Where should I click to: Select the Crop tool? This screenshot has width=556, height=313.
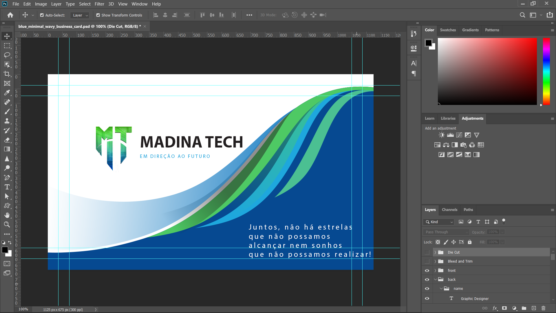7,74
